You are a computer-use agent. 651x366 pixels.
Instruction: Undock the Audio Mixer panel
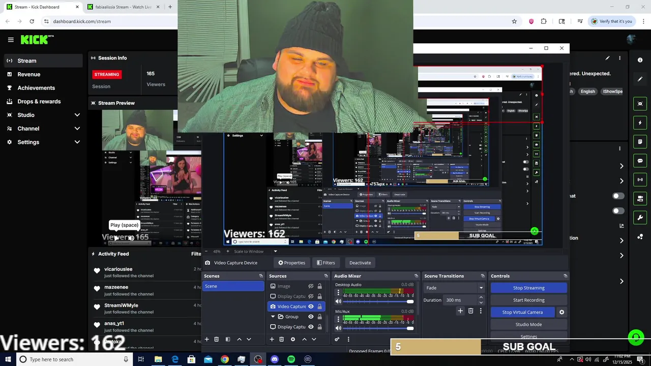(x=416, y=276)
